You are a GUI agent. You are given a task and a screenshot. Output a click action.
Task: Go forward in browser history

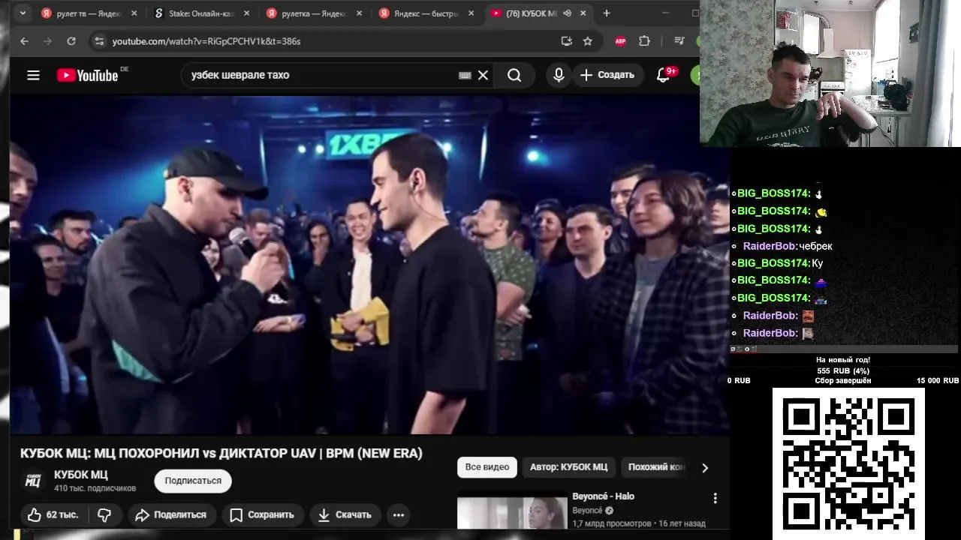pos(48,41)
